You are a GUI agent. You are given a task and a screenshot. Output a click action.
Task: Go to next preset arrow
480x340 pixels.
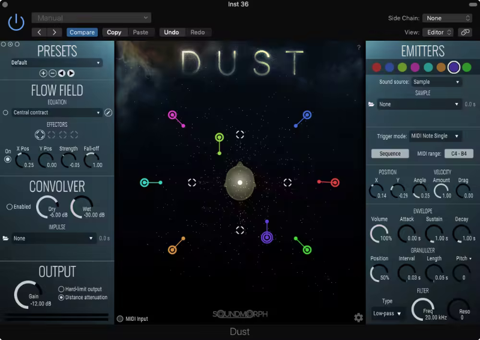coord(71,73)
